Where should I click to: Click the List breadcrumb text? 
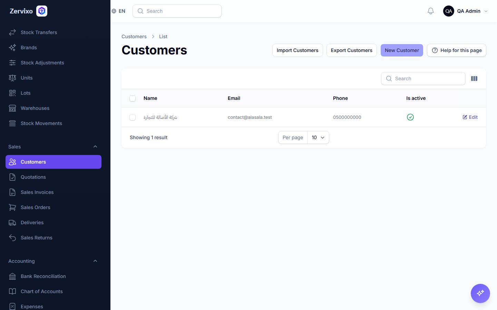(x=163, y=37)
